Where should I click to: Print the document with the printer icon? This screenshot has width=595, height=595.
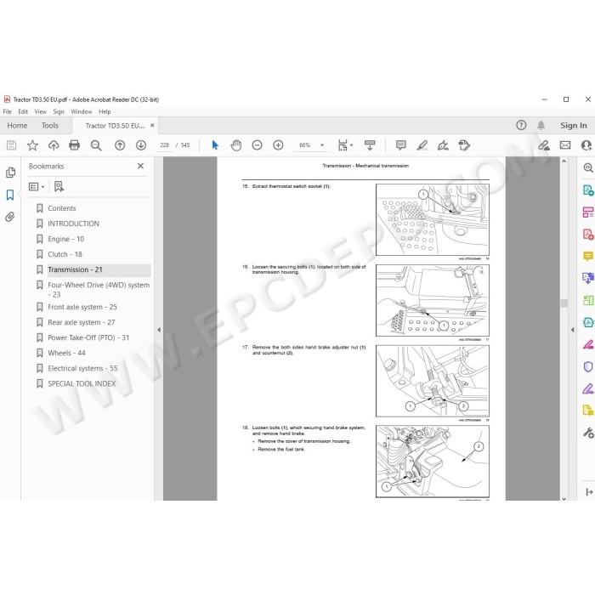click(75, 145)
